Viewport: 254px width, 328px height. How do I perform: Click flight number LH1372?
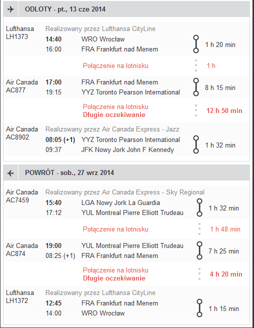(16, 300)
